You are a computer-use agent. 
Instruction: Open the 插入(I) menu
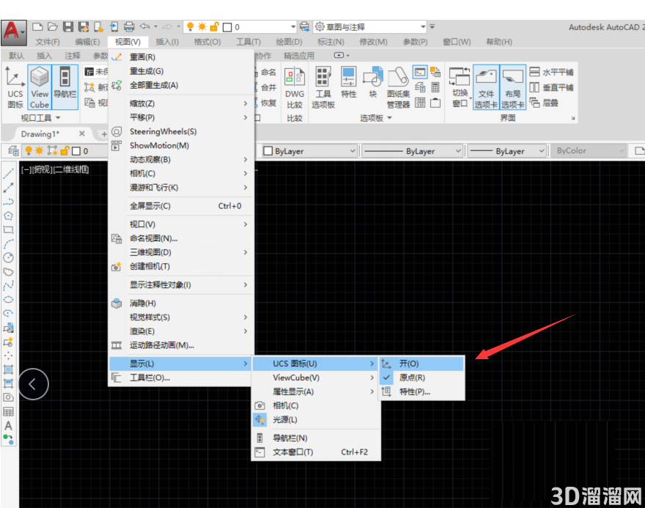[167, 42]
